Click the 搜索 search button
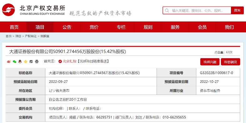 click(x=237, y=11)
